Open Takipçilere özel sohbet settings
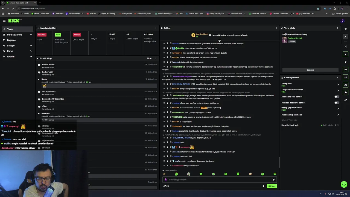Viewport: 350px width, 197px height. pos(310,91)
